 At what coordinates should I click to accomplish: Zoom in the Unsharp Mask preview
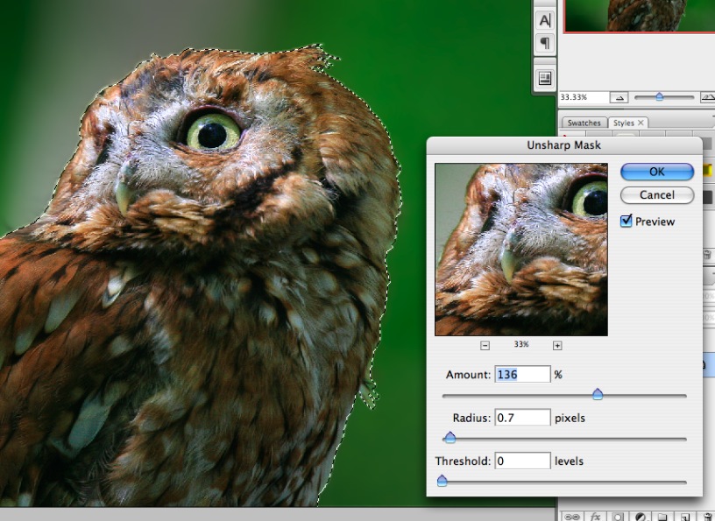click(557, 346)
